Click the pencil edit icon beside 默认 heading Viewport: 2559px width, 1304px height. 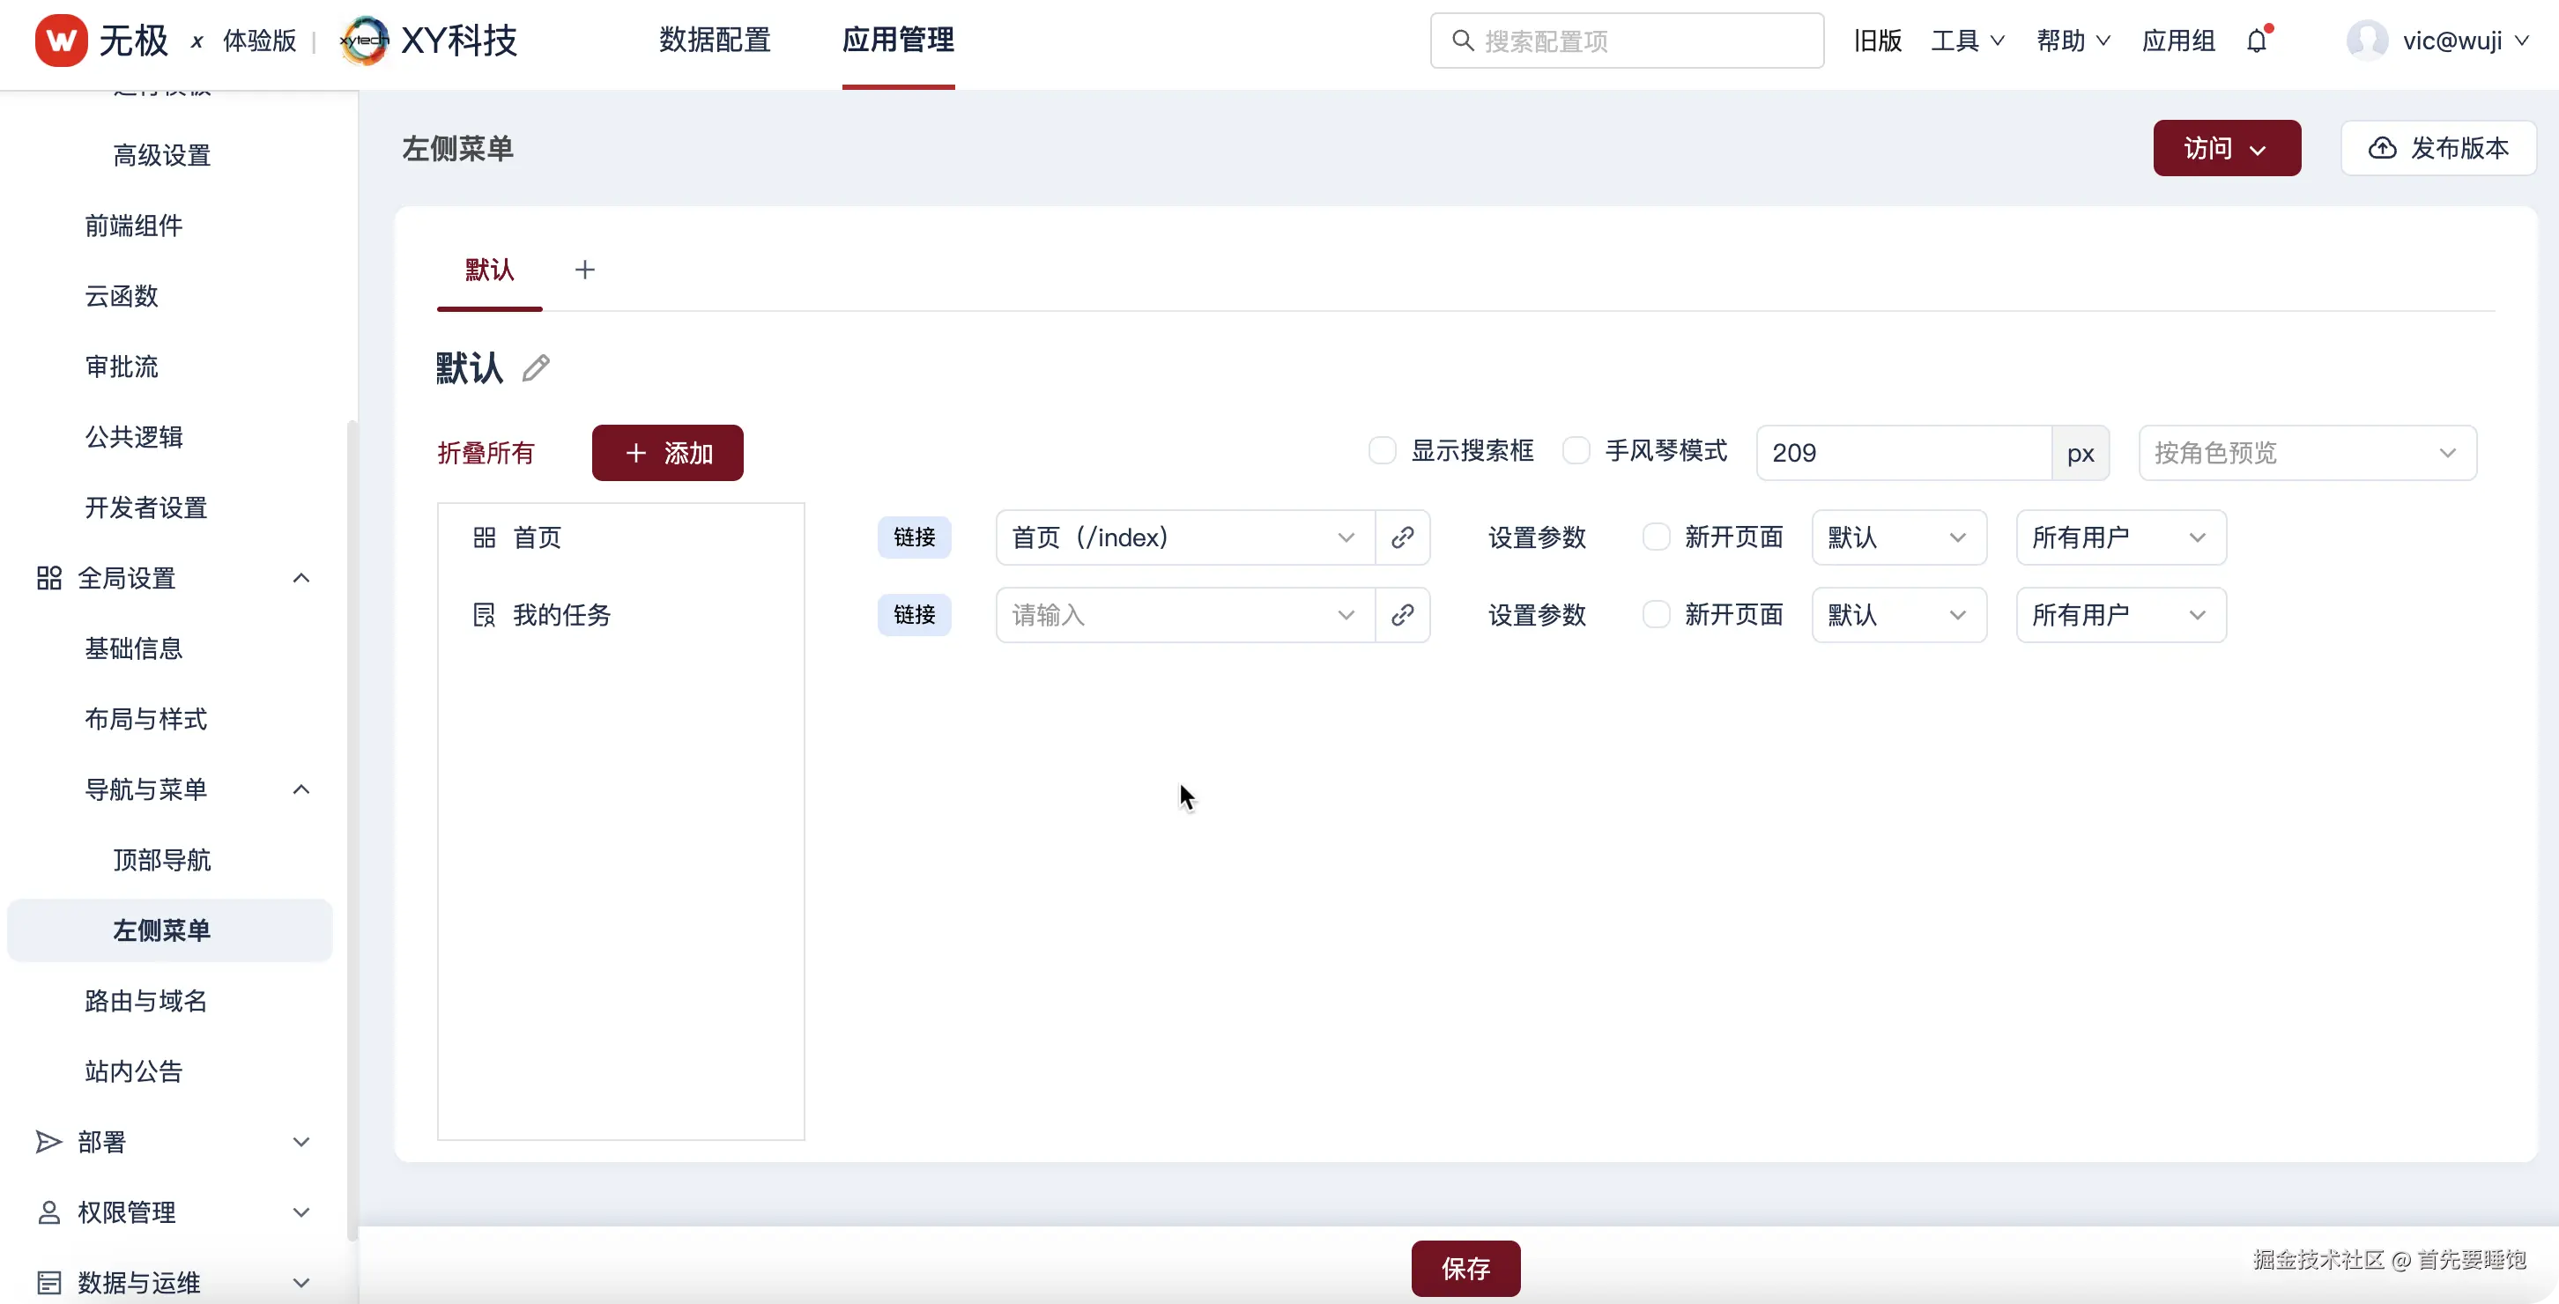(x=536, y=368)
